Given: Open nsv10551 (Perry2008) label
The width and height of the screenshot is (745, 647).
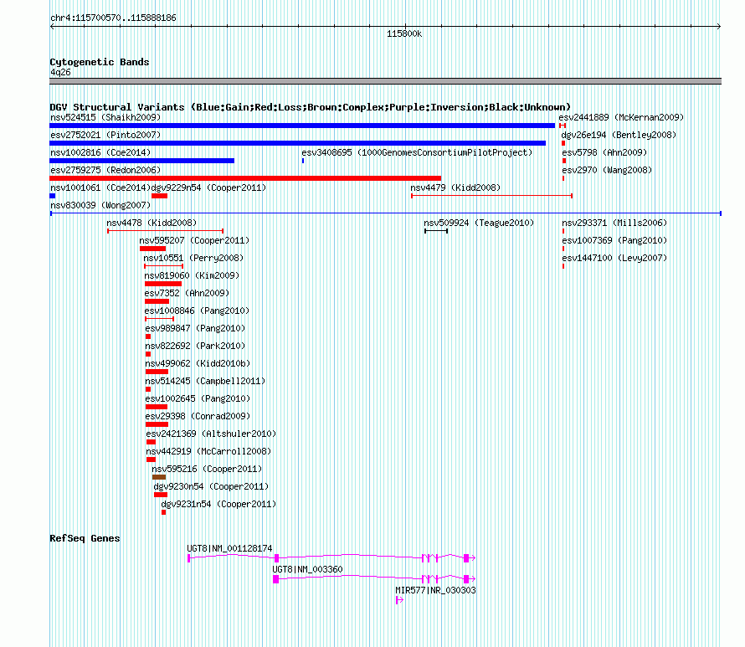Looking at the screenshot, I should 193,258.
